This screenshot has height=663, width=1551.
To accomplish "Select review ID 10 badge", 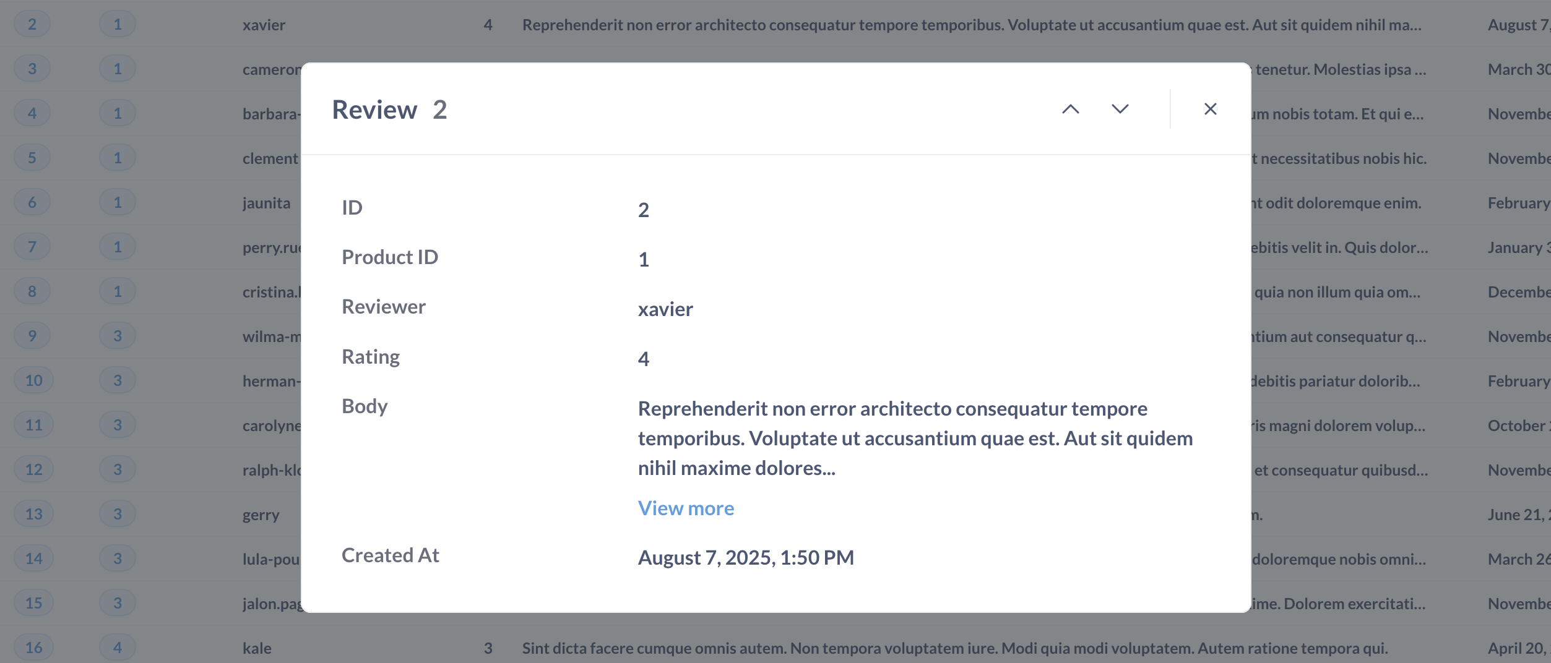I will 33,380.
